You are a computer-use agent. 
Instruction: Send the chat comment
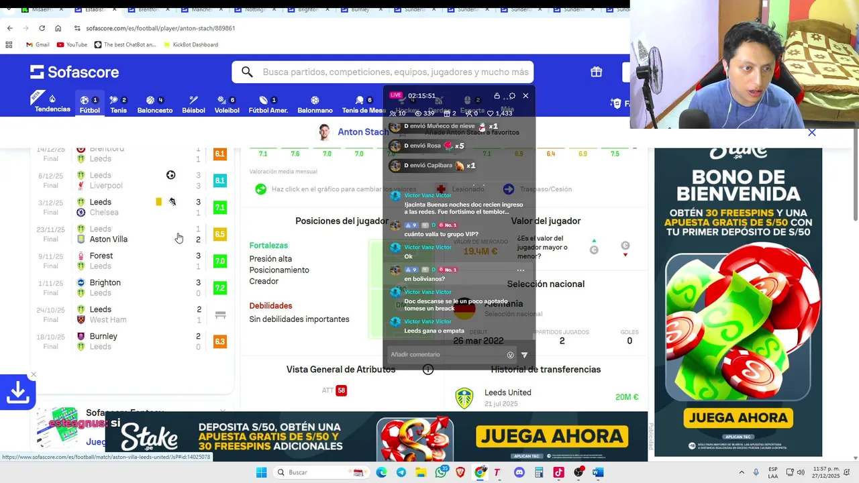[524, 355]
